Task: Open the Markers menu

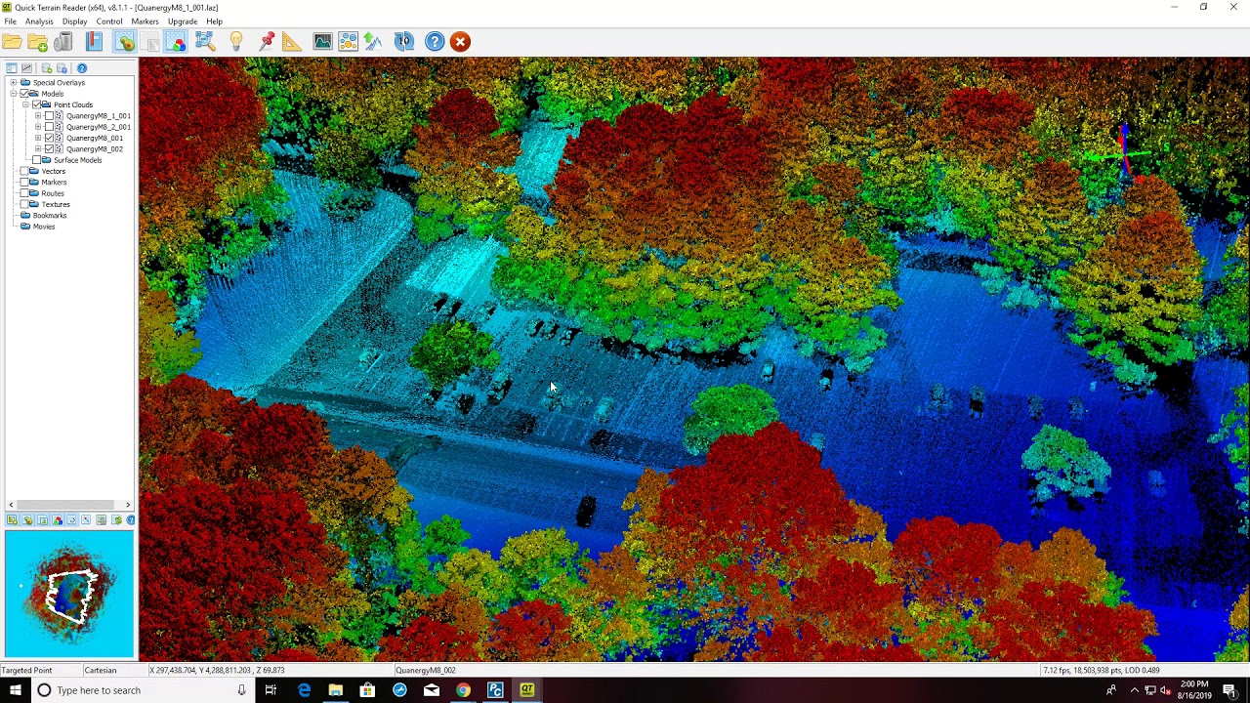Action: tap(145, 21)
